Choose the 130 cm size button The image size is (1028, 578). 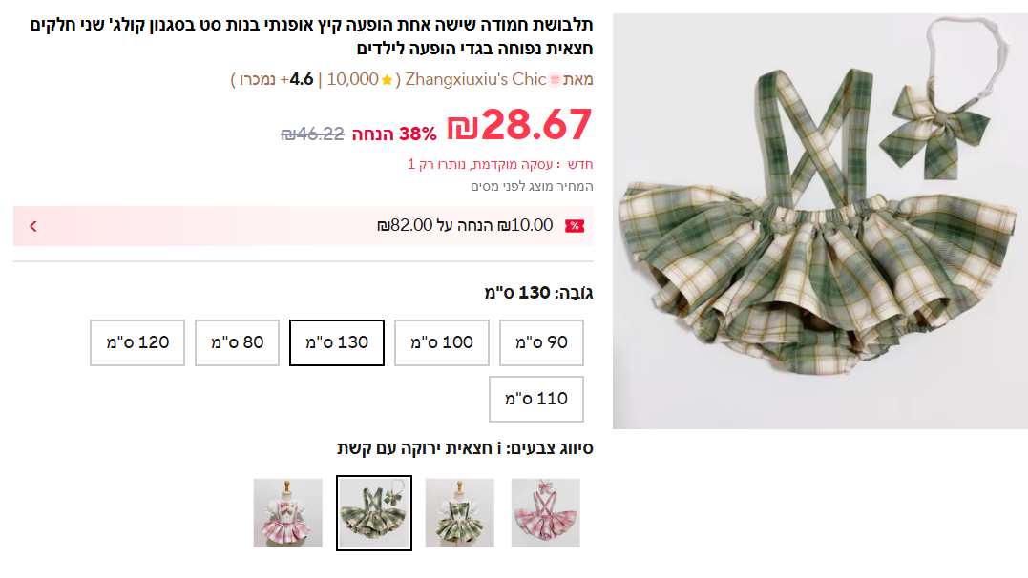tap(337, 342)
